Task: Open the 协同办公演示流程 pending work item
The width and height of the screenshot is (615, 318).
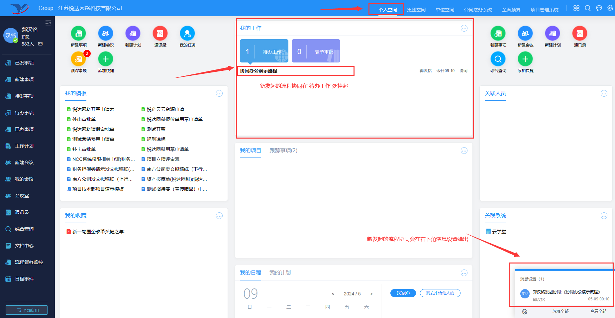Action: click(x=259, y=71)
